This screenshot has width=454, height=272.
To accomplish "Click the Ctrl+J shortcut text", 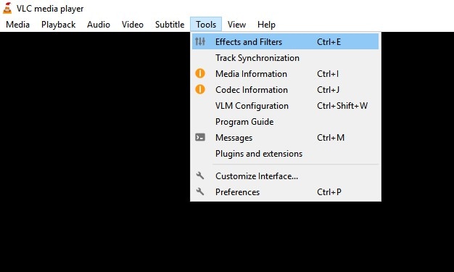I will click(328, 89).
